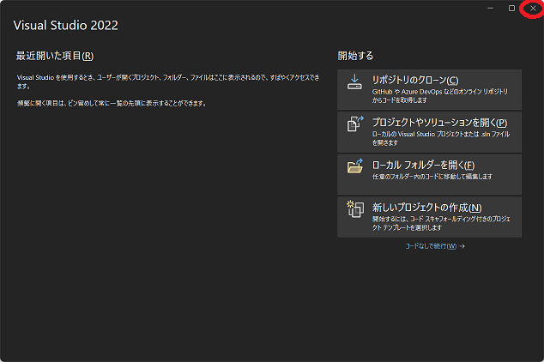Maximize the Visual Studio start window

[511, 9]
